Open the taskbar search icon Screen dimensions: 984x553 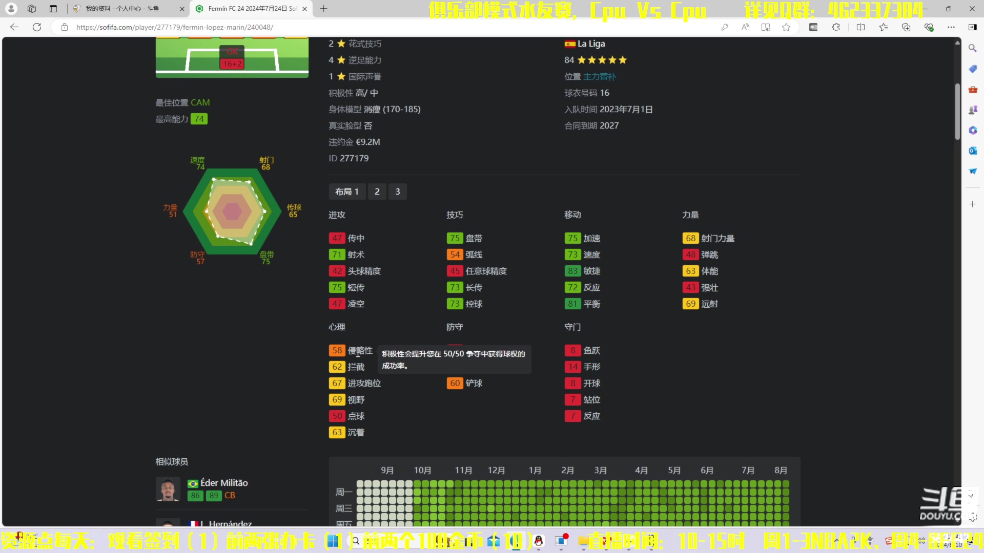pyautogui.click(x=356, y=541)
